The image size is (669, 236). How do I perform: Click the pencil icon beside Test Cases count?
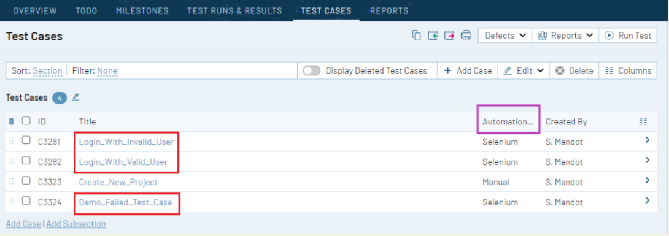75,97
